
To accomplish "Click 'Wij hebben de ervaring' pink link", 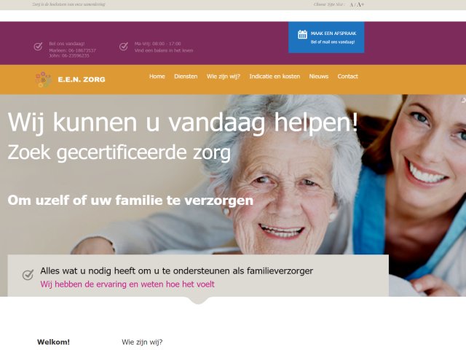I will pos(127,284).
